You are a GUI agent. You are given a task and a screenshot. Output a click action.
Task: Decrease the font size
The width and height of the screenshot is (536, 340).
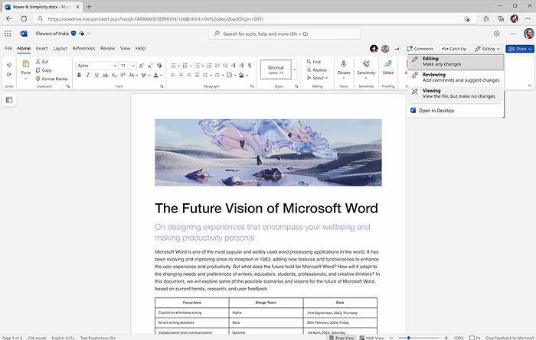[x=150, y=66]
